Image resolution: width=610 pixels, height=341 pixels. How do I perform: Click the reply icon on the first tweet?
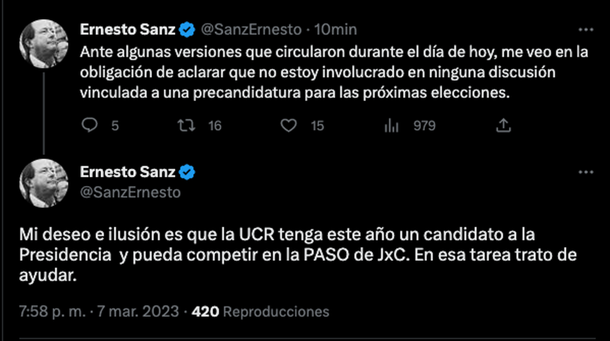(89, 125)
